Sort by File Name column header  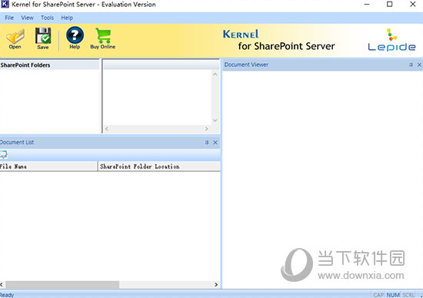48,166
